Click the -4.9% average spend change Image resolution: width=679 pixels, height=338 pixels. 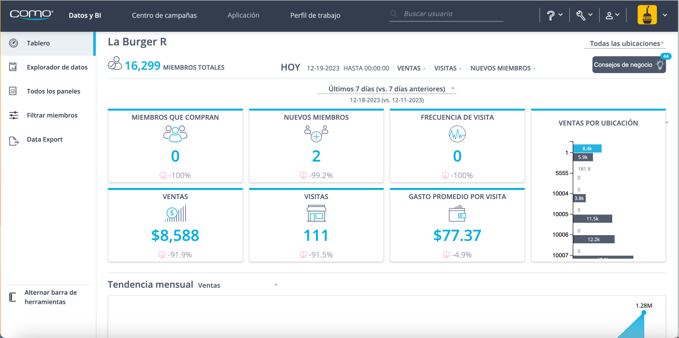pyautogui.click(x=457, y=255)
